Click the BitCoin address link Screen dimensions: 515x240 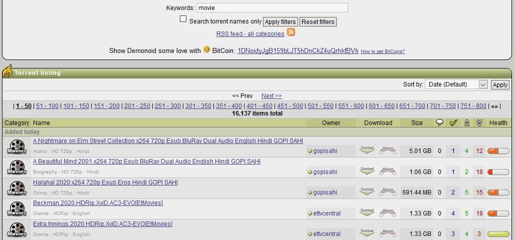coord(298,51)
